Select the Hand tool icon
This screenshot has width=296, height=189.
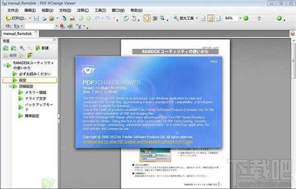tap(147, 18)
